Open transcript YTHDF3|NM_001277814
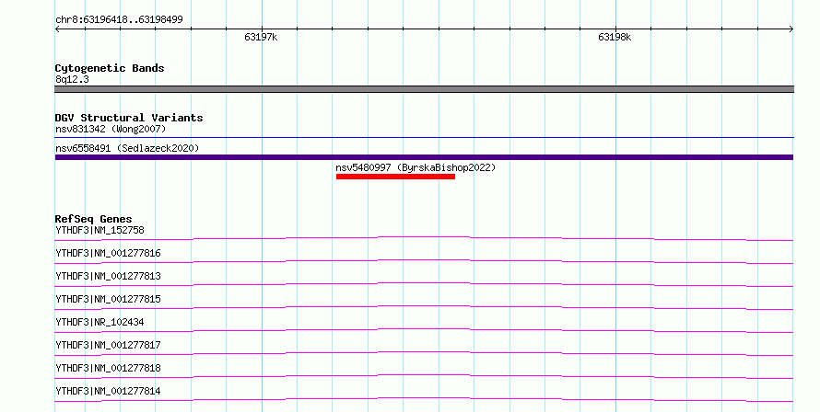This screenshot has height=412, width=820. pyautogui.click(x=108, y=391)
